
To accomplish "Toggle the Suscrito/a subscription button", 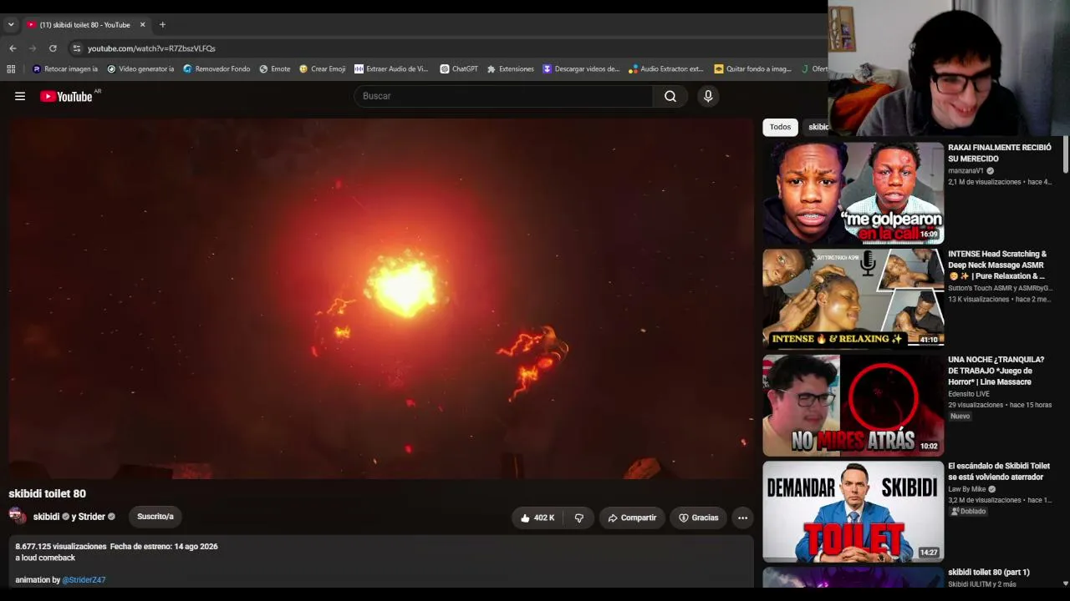I will (x=155, y=517).
